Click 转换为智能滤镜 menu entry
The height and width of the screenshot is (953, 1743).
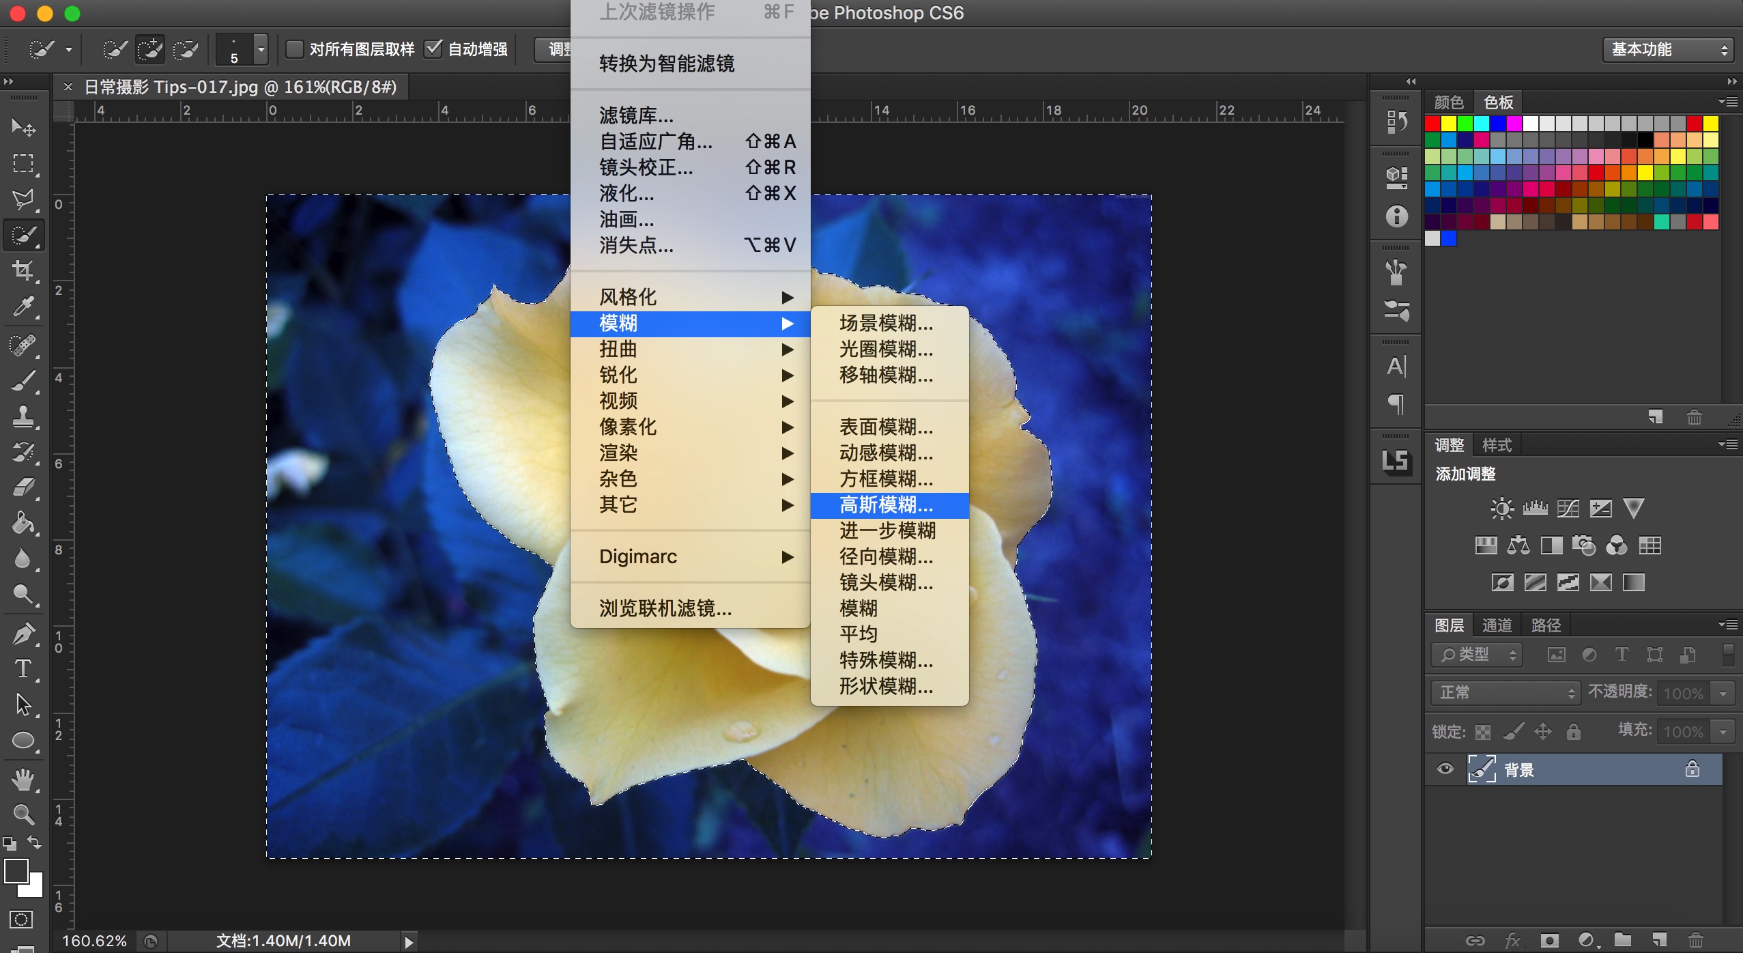click(x=666, y=63)
